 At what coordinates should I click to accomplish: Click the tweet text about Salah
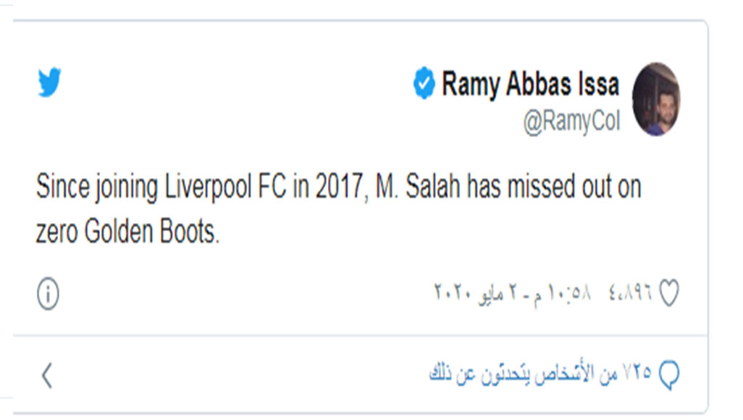click(x=338, y=209)
